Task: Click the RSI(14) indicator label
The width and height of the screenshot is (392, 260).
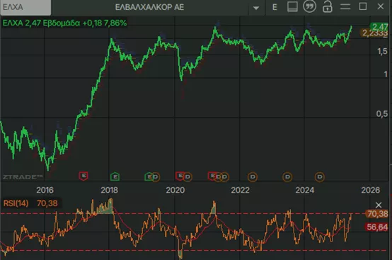Action: click(x=16, y=203)
